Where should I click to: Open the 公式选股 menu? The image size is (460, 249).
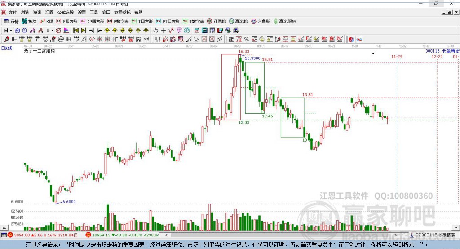[66, 12]
